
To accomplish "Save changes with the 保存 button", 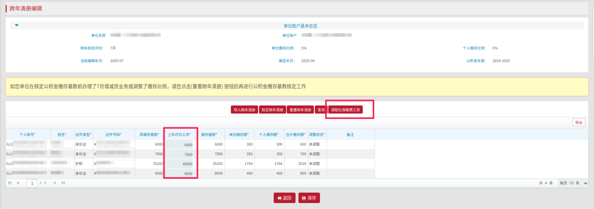I will pyautogui.click(x=309, y=198).
